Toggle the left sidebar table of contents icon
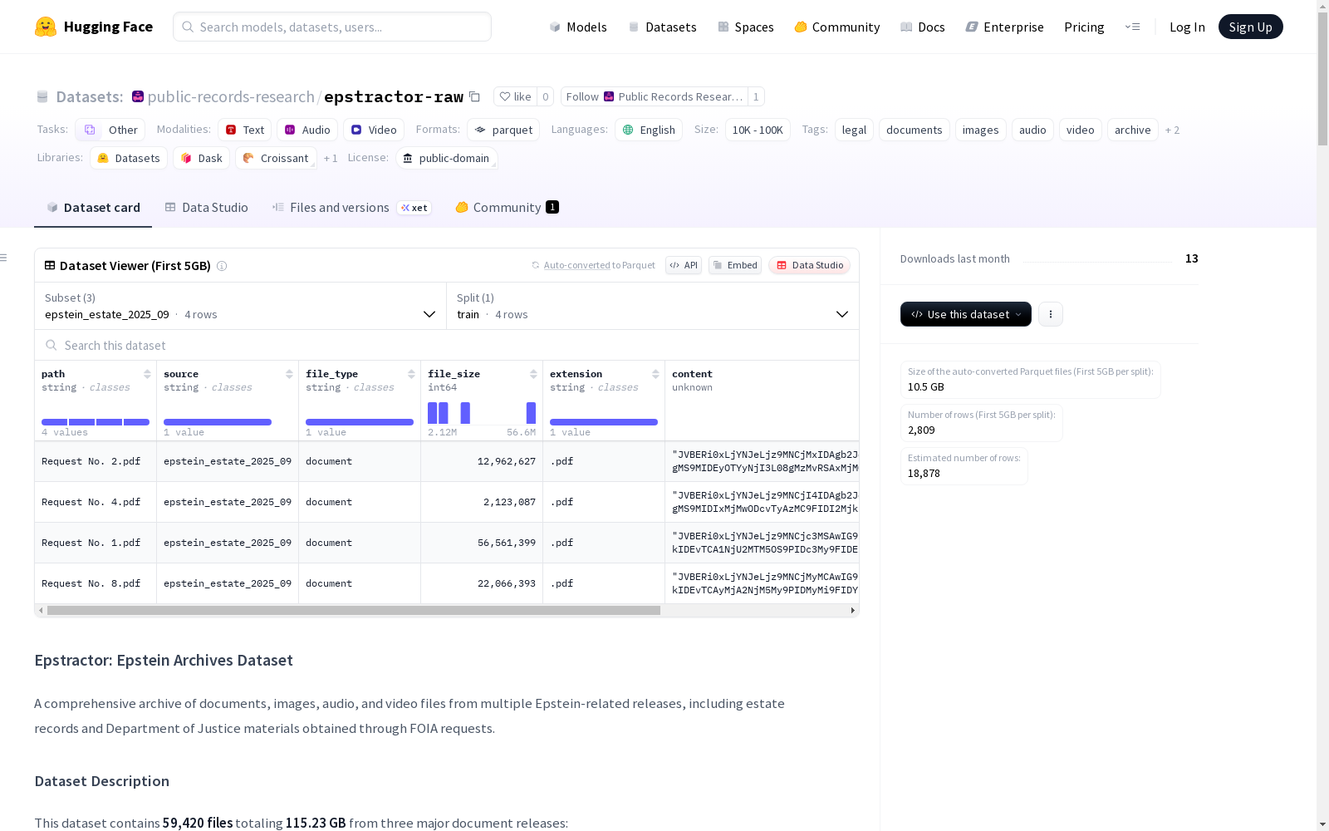The image size is (1329, 831). tap(4, 258)
